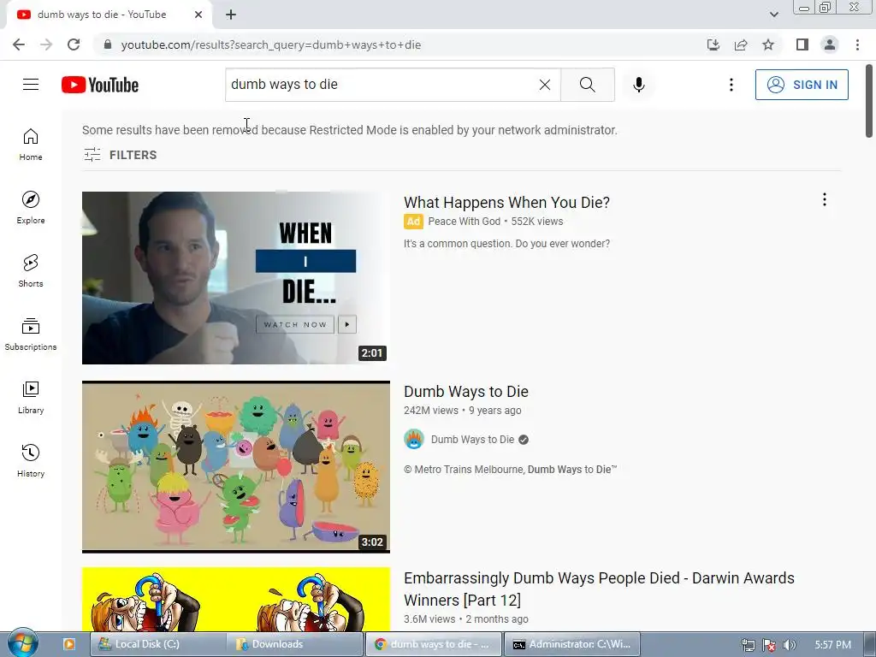This screenshot has width=876, height=657.
Task: Click the 242M views text
Action: click(431, 410)
